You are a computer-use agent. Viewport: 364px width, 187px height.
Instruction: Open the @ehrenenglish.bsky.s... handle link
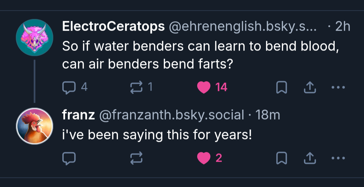[243, 27]
